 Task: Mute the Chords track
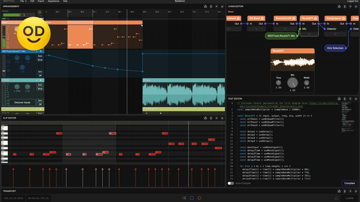pos(40,89)
